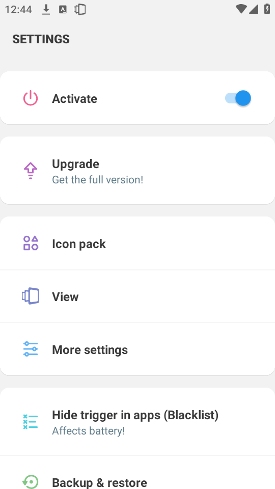
Task: Click the green Backup & restore icon
Action: (x=31, y=482)
